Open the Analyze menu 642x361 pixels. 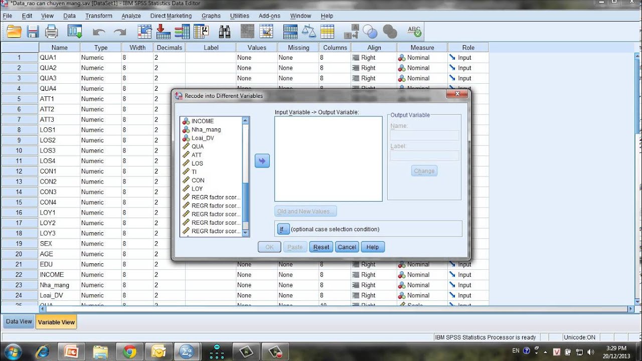[x=131, y=16]
